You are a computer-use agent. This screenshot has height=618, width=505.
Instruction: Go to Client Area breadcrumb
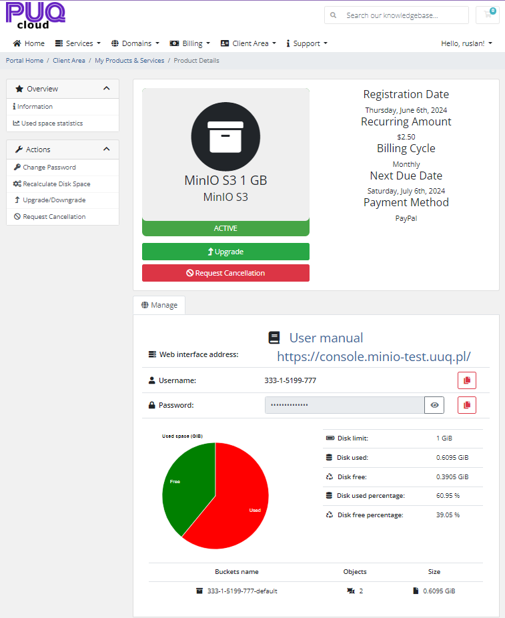click(x=69, y=60)
